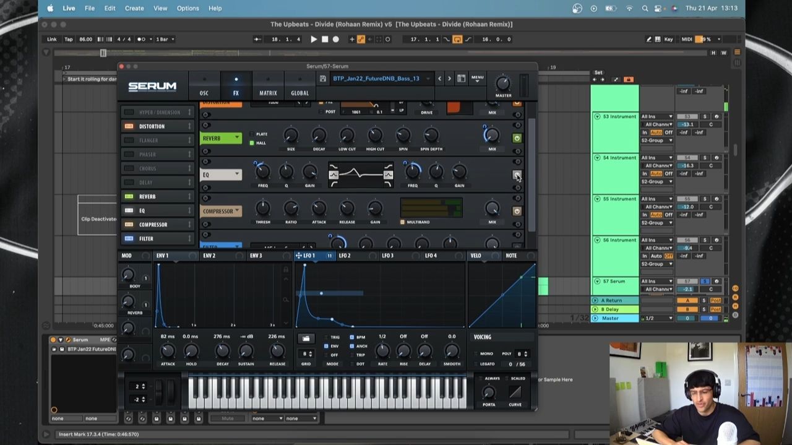Click the orange lock envelopes icon under Set
The width and height of the screenshot is (792, 445).
coord(628,79)
